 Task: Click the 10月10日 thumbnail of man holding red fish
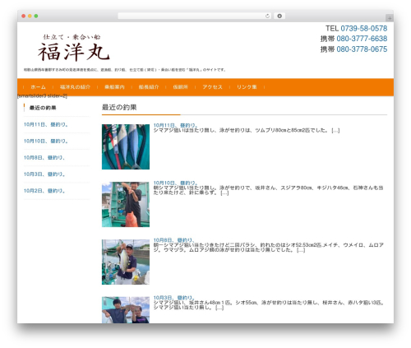[126, 204]
